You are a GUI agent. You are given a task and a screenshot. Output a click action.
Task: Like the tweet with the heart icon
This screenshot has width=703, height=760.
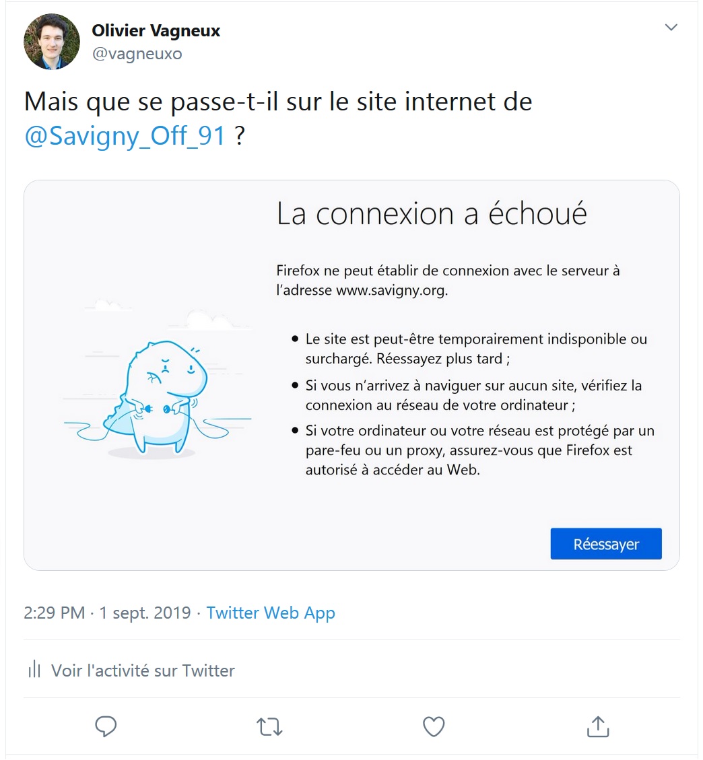[434, 726]
